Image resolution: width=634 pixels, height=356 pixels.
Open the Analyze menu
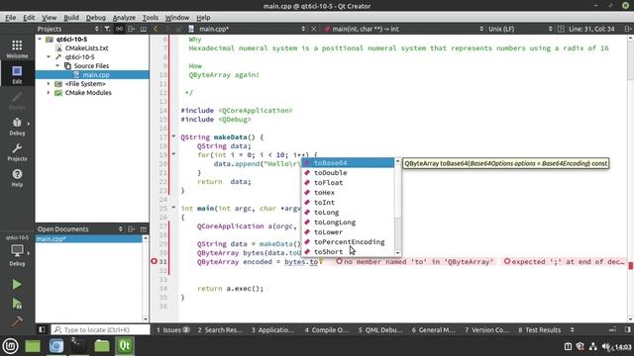[124, 18]
